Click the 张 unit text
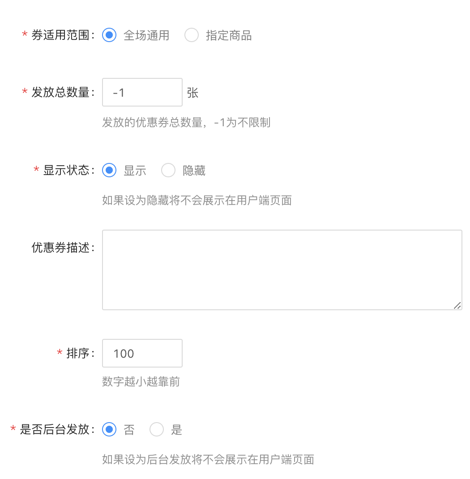This screenshot has height=479, width=470. point(193,93)
